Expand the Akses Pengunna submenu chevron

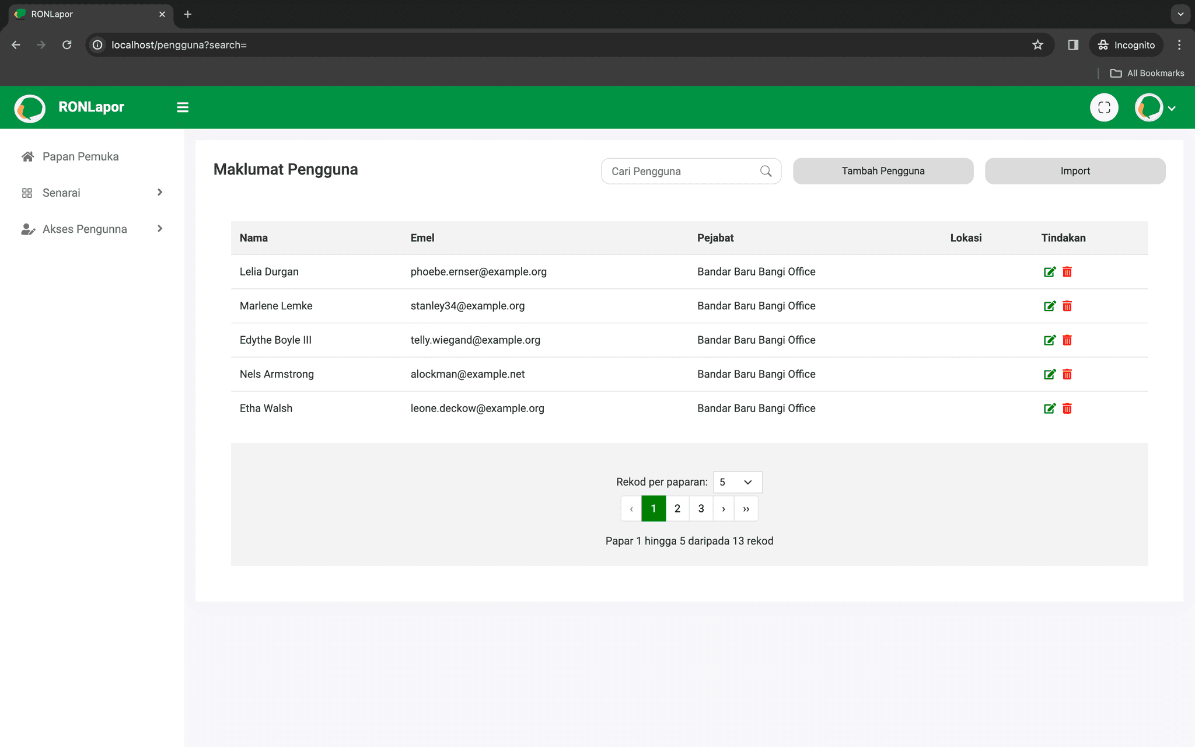[160, 229]
